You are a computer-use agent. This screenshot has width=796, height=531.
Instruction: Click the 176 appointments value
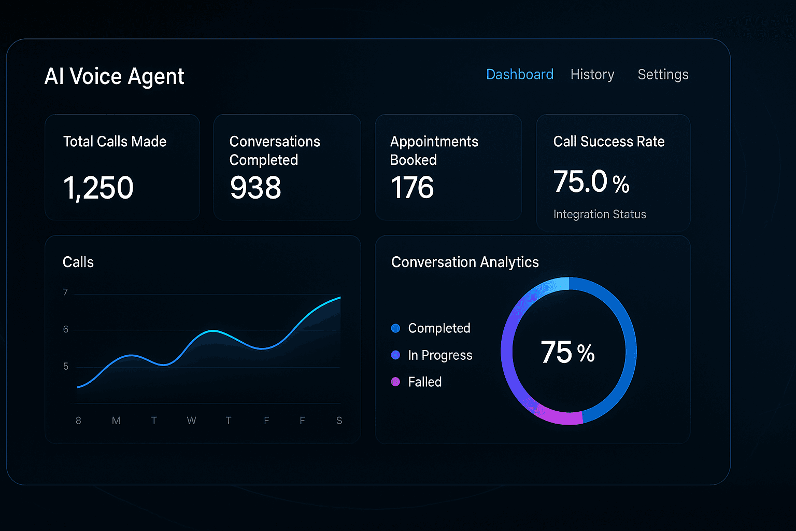click(x=412, y=187)
